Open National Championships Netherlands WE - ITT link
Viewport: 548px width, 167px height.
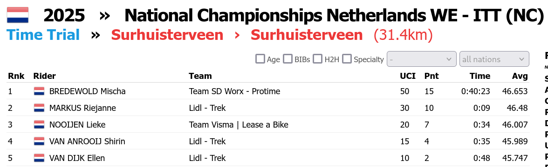point(334,15)
